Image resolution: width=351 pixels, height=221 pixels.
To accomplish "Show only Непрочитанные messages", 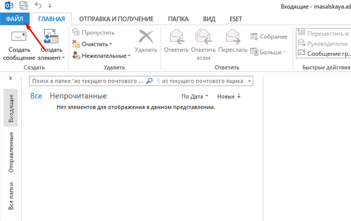I will 78,96.
